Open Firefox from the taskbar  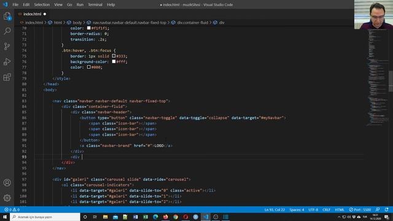(165, 217)
